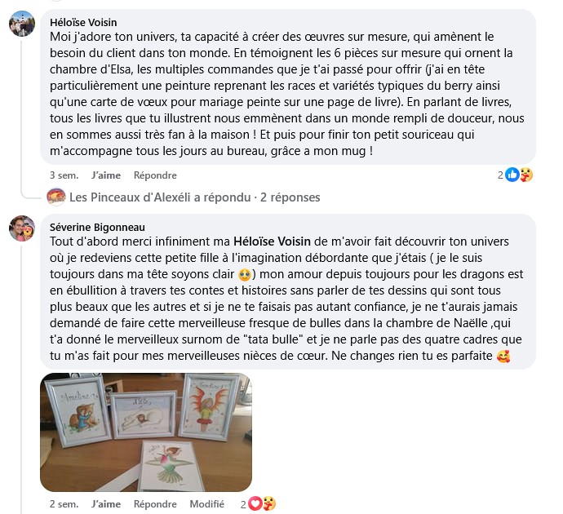Screen dimensions: 563x514
Task: Open the framed drawings photo attachment
Action: click(146, 432)
